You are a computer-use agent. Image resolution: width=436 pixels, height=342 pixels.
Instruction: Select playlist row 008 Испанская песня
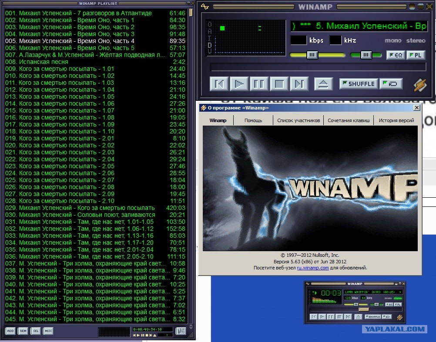95,62
